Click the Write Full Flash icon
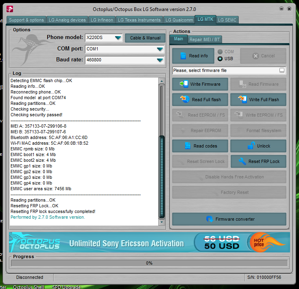Screen dimensions: 299x289 [x=242, y=100]
